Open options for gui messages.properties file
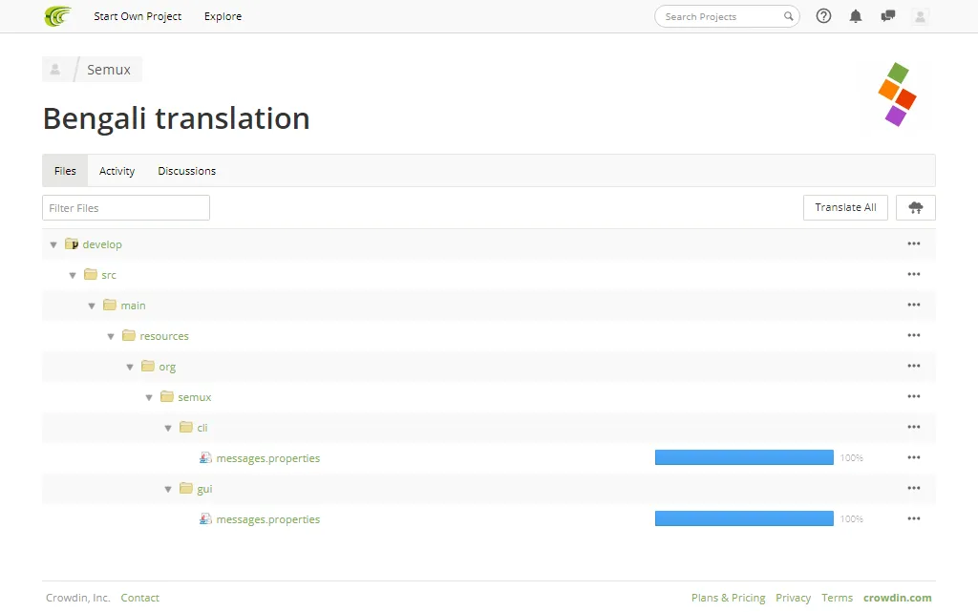 (914, 518)
